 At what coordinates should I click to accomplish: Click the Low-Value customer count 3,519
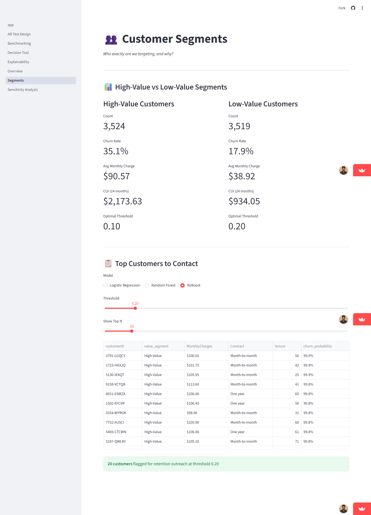(x=239, y=126)
